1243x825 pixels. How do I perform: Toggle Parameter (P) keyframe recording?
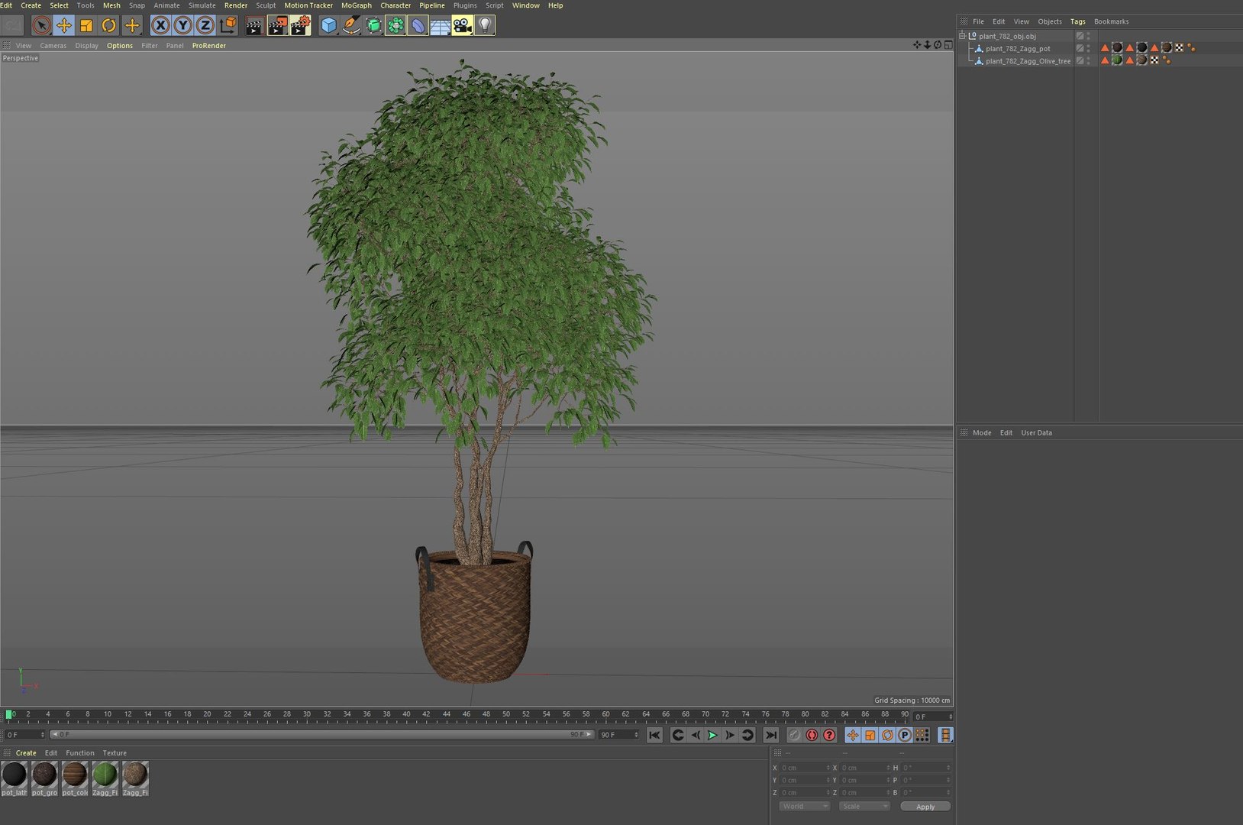[905, 735]
